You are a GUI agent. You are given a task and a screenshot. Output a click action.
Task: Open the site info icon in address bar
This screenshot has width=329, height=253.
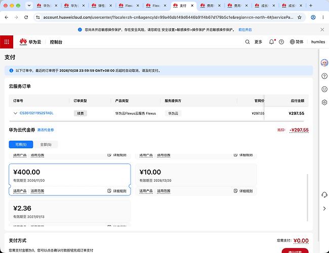point(38,17)
